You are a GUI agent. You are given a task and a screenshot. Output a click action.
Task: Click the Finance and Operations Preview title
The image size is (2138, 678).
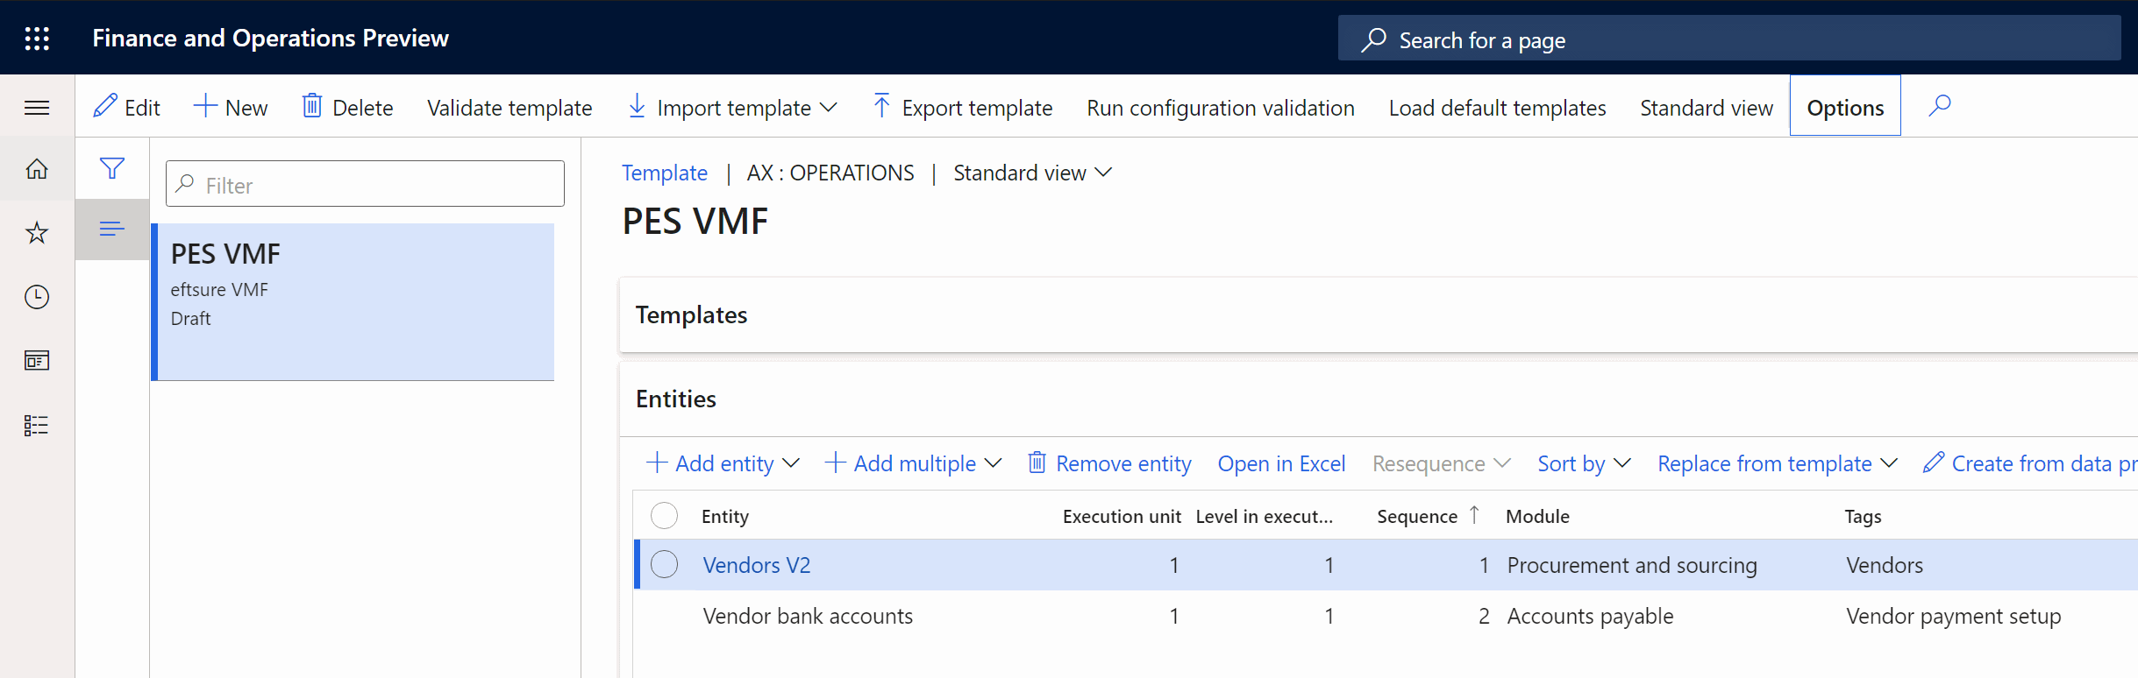pos(271,38)
